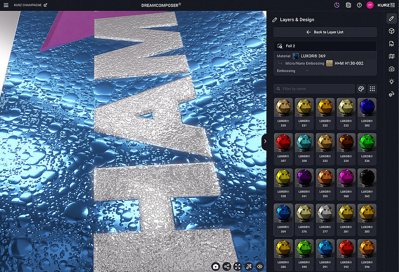The image size is (399, 272).
Task: Select LUXOR 392 red swatch
Action: coord(346,255)
